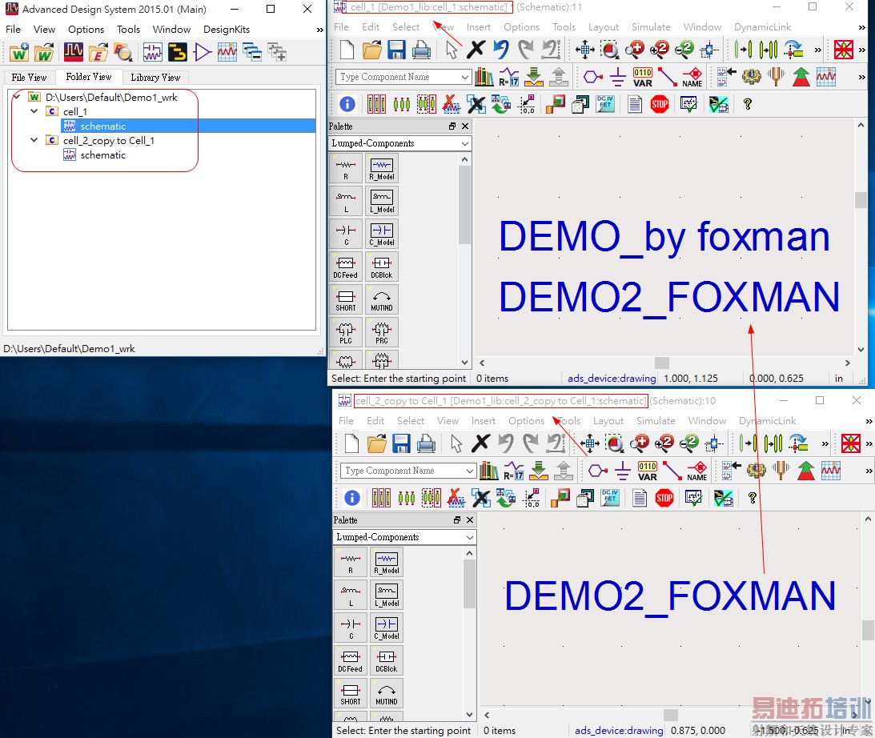Click ads_device:drawing layer in cell_1 status bar
Viewport: 875px width, 738px height.
612,378
